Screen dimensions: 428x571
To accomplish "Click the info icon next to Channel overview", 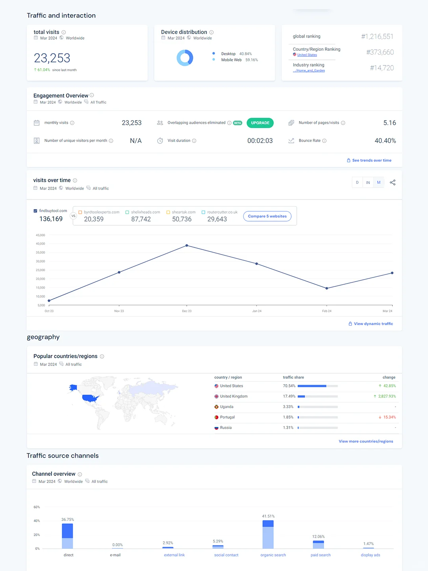I will [80, 474].
